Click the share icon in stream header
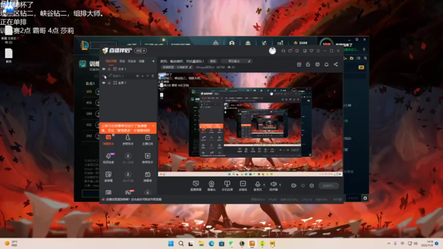443x249 pixels. coord(336,64)
